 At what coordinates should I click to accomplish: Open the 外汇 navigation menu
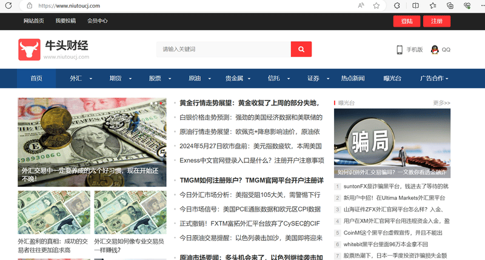[x=76, y=79]
